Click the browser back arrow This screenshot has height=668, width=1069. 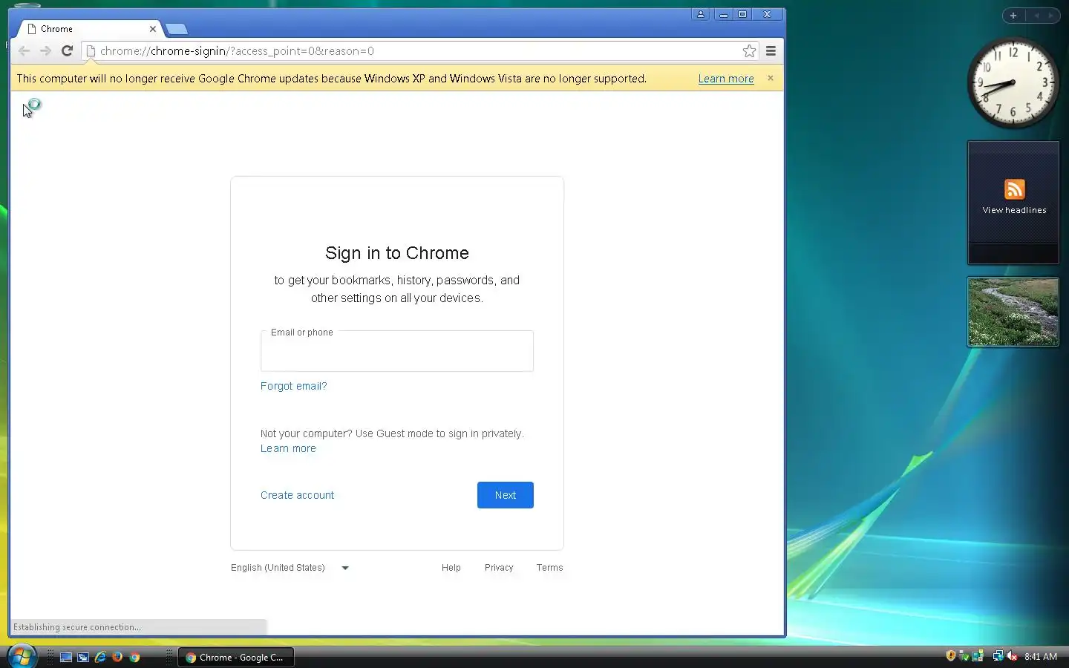24,50
